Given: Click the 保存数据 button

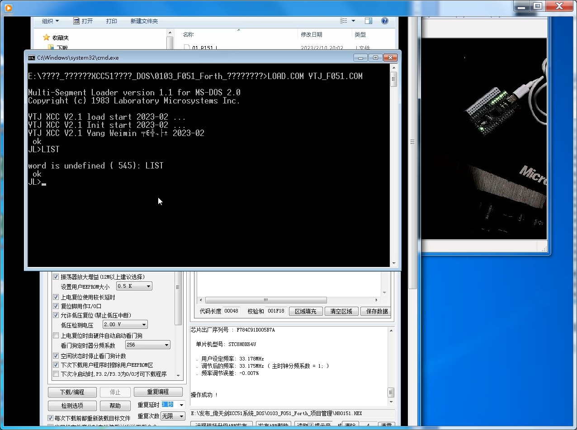Looking at the screenshot, I should 377,311.
